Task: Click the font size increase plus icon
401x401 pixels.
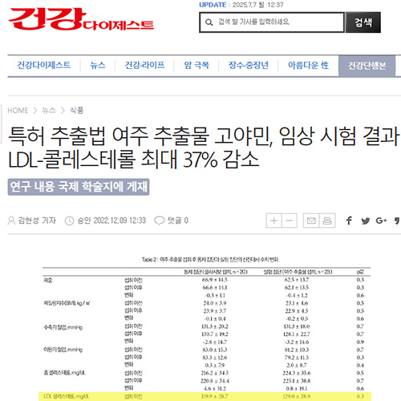Action: point(273,221)
